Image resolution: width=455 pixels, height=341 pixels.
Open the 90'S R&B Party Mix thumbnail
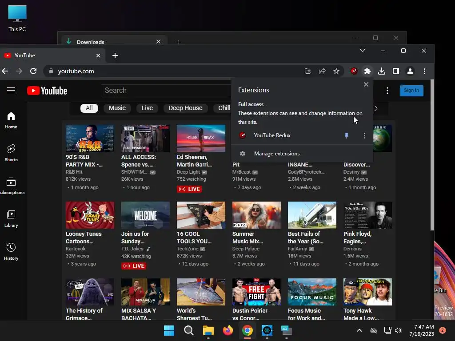pos(90,139)
